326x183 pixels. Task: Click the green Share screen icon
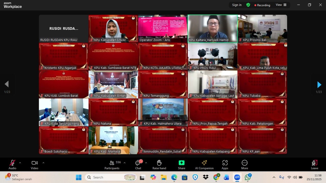(181, 163)
